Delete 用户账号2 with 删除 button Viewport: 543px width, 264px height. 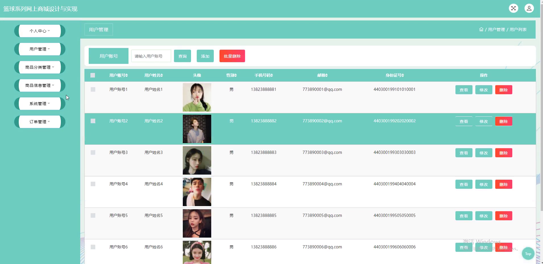504,121
